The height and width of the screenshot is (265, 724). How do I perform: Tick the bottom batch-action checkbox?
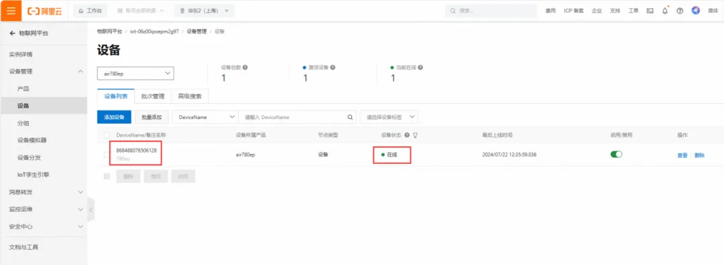(x=107, y=176)
